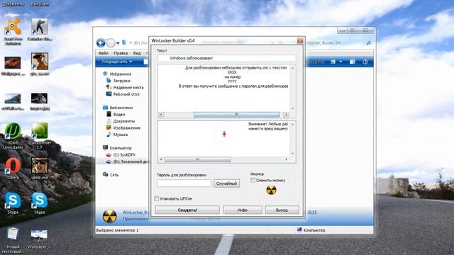Image resolution: width=454 pixels, height=255 pixels.
Task: Open the Вид menu in Explorer
Action: [x=137, y=53]
